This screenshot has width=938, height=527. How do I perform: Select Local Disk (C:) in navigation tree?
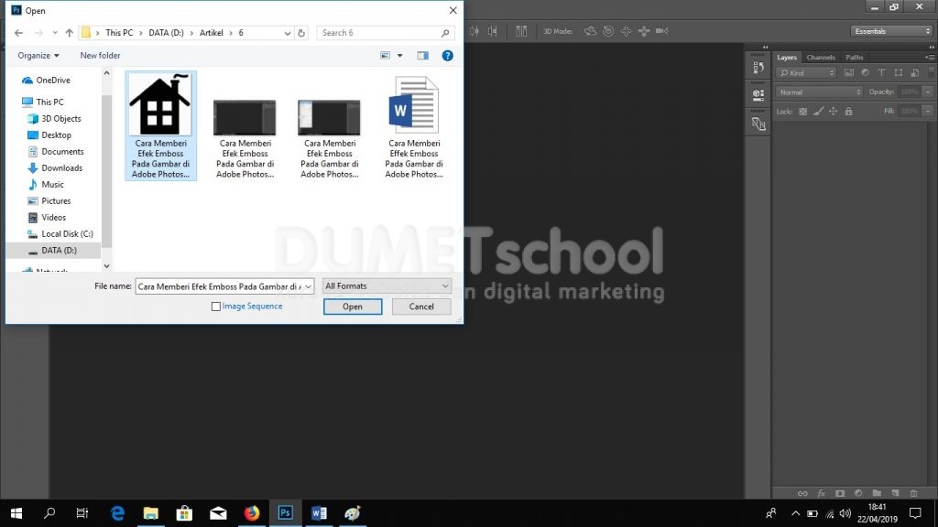60,233
